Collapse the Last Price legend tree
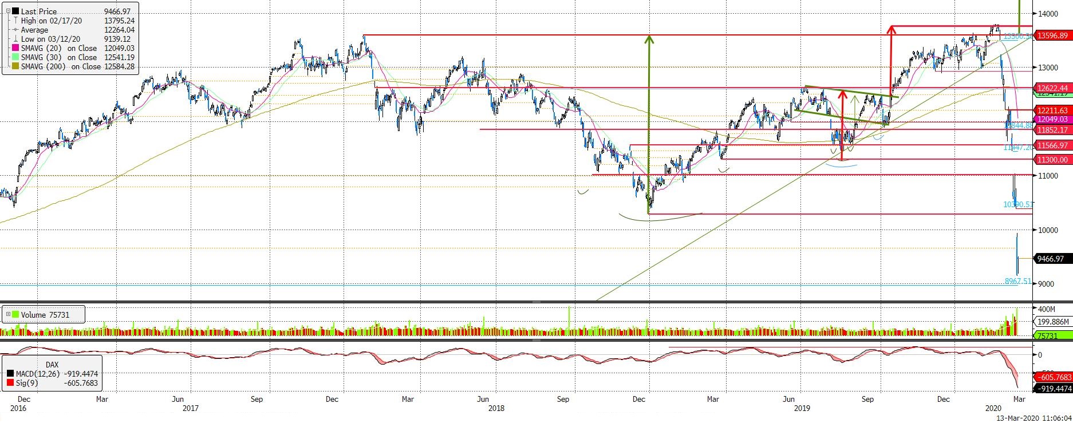Viewport: 1073px width, 423px height. tap(7, 11)
